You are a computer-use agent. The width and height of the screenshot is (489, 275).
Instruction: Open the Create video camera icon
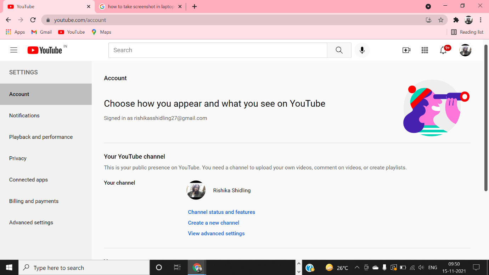coord(406,50)
